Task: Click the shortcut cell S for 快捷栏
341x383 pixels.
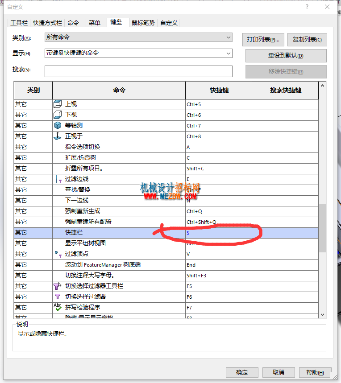Action: [219, 233]
